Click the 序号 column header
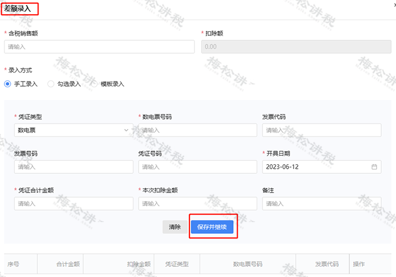 click(21, 264)
